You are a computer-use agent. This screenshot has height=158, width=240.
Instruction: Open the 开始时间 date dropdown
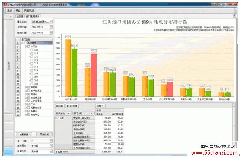pyautogui.click(x=51, y=27)
